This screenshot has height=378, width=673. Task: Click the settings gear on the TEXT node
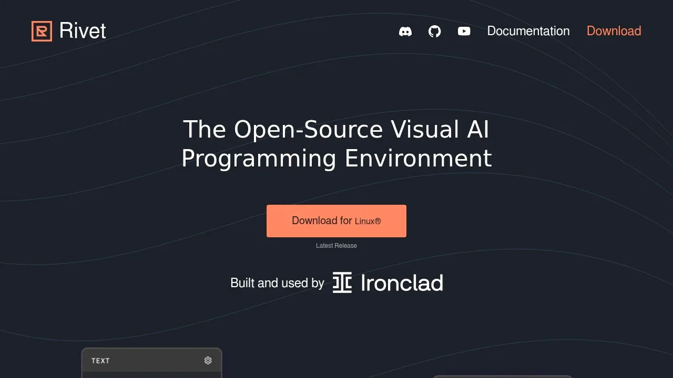coord(208,360)
